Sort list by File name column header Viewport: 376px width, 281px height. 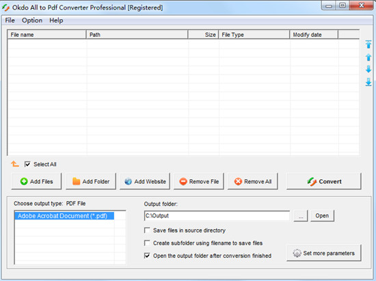[46, 35]
